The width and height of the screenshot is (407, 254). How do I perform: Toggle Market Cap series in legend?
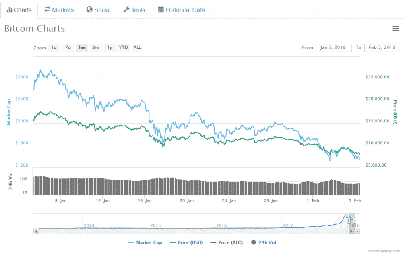click(x=145, y=242)
